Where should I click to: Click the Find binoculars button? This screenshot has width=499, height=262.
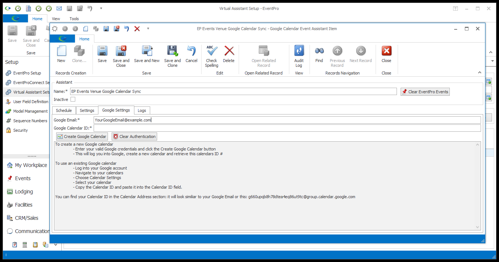click(319, 54)
